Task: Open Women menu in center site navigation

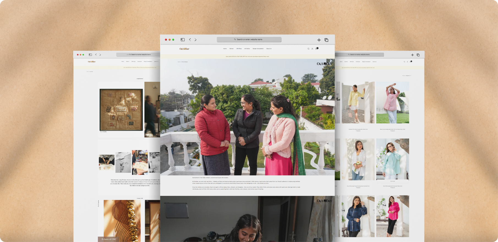Action: 231,49
